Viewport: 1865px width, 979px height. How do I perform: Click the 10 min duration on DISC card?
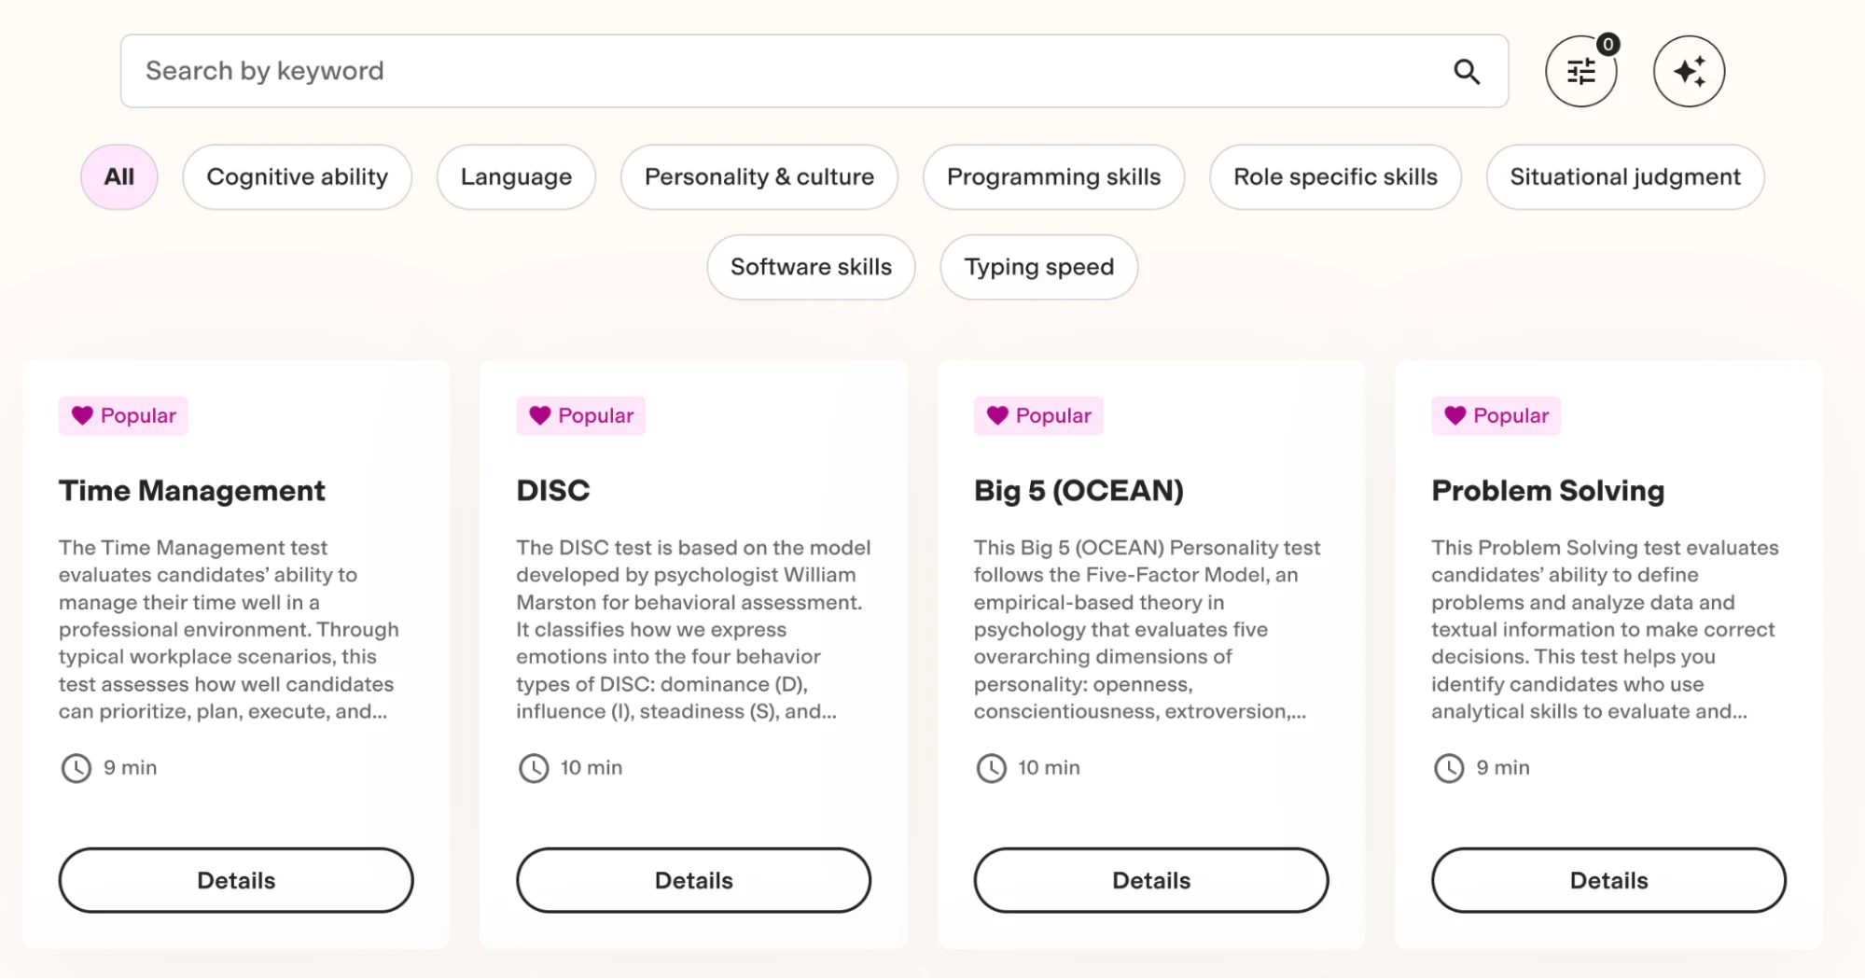[x=592, y=768]
